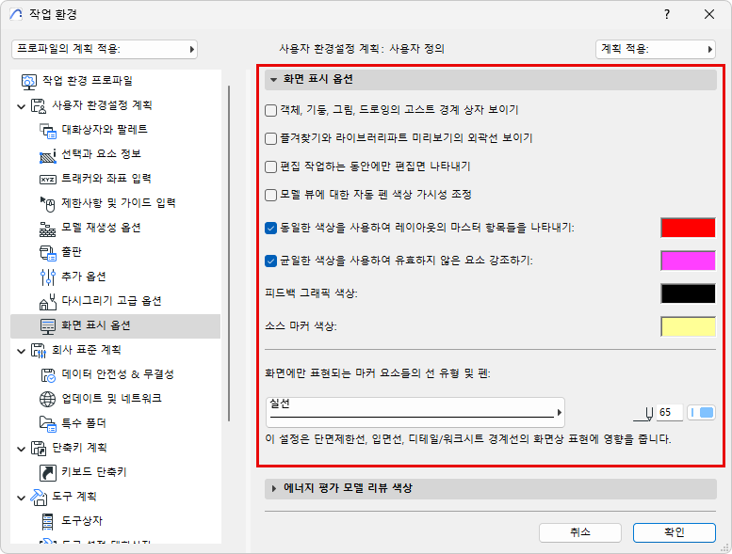Click the pen icon beside value 65
Screen dimensions: 732x554
643,413
